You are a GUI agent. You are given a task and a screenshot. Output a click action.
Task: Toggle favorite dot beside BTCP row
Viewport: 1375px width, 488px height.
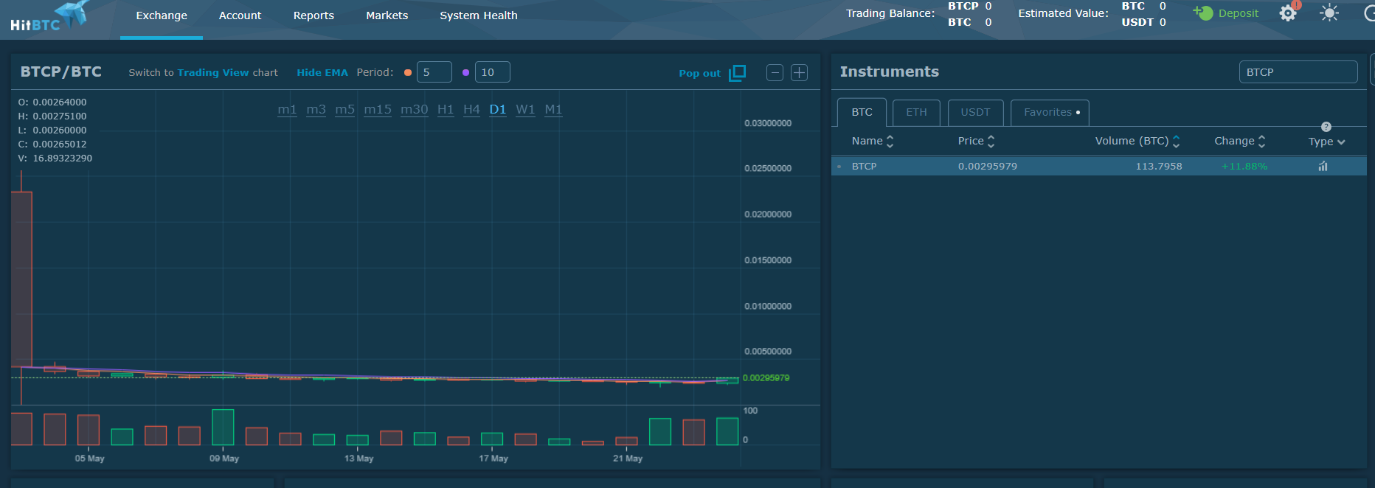(x=839, y=167)
